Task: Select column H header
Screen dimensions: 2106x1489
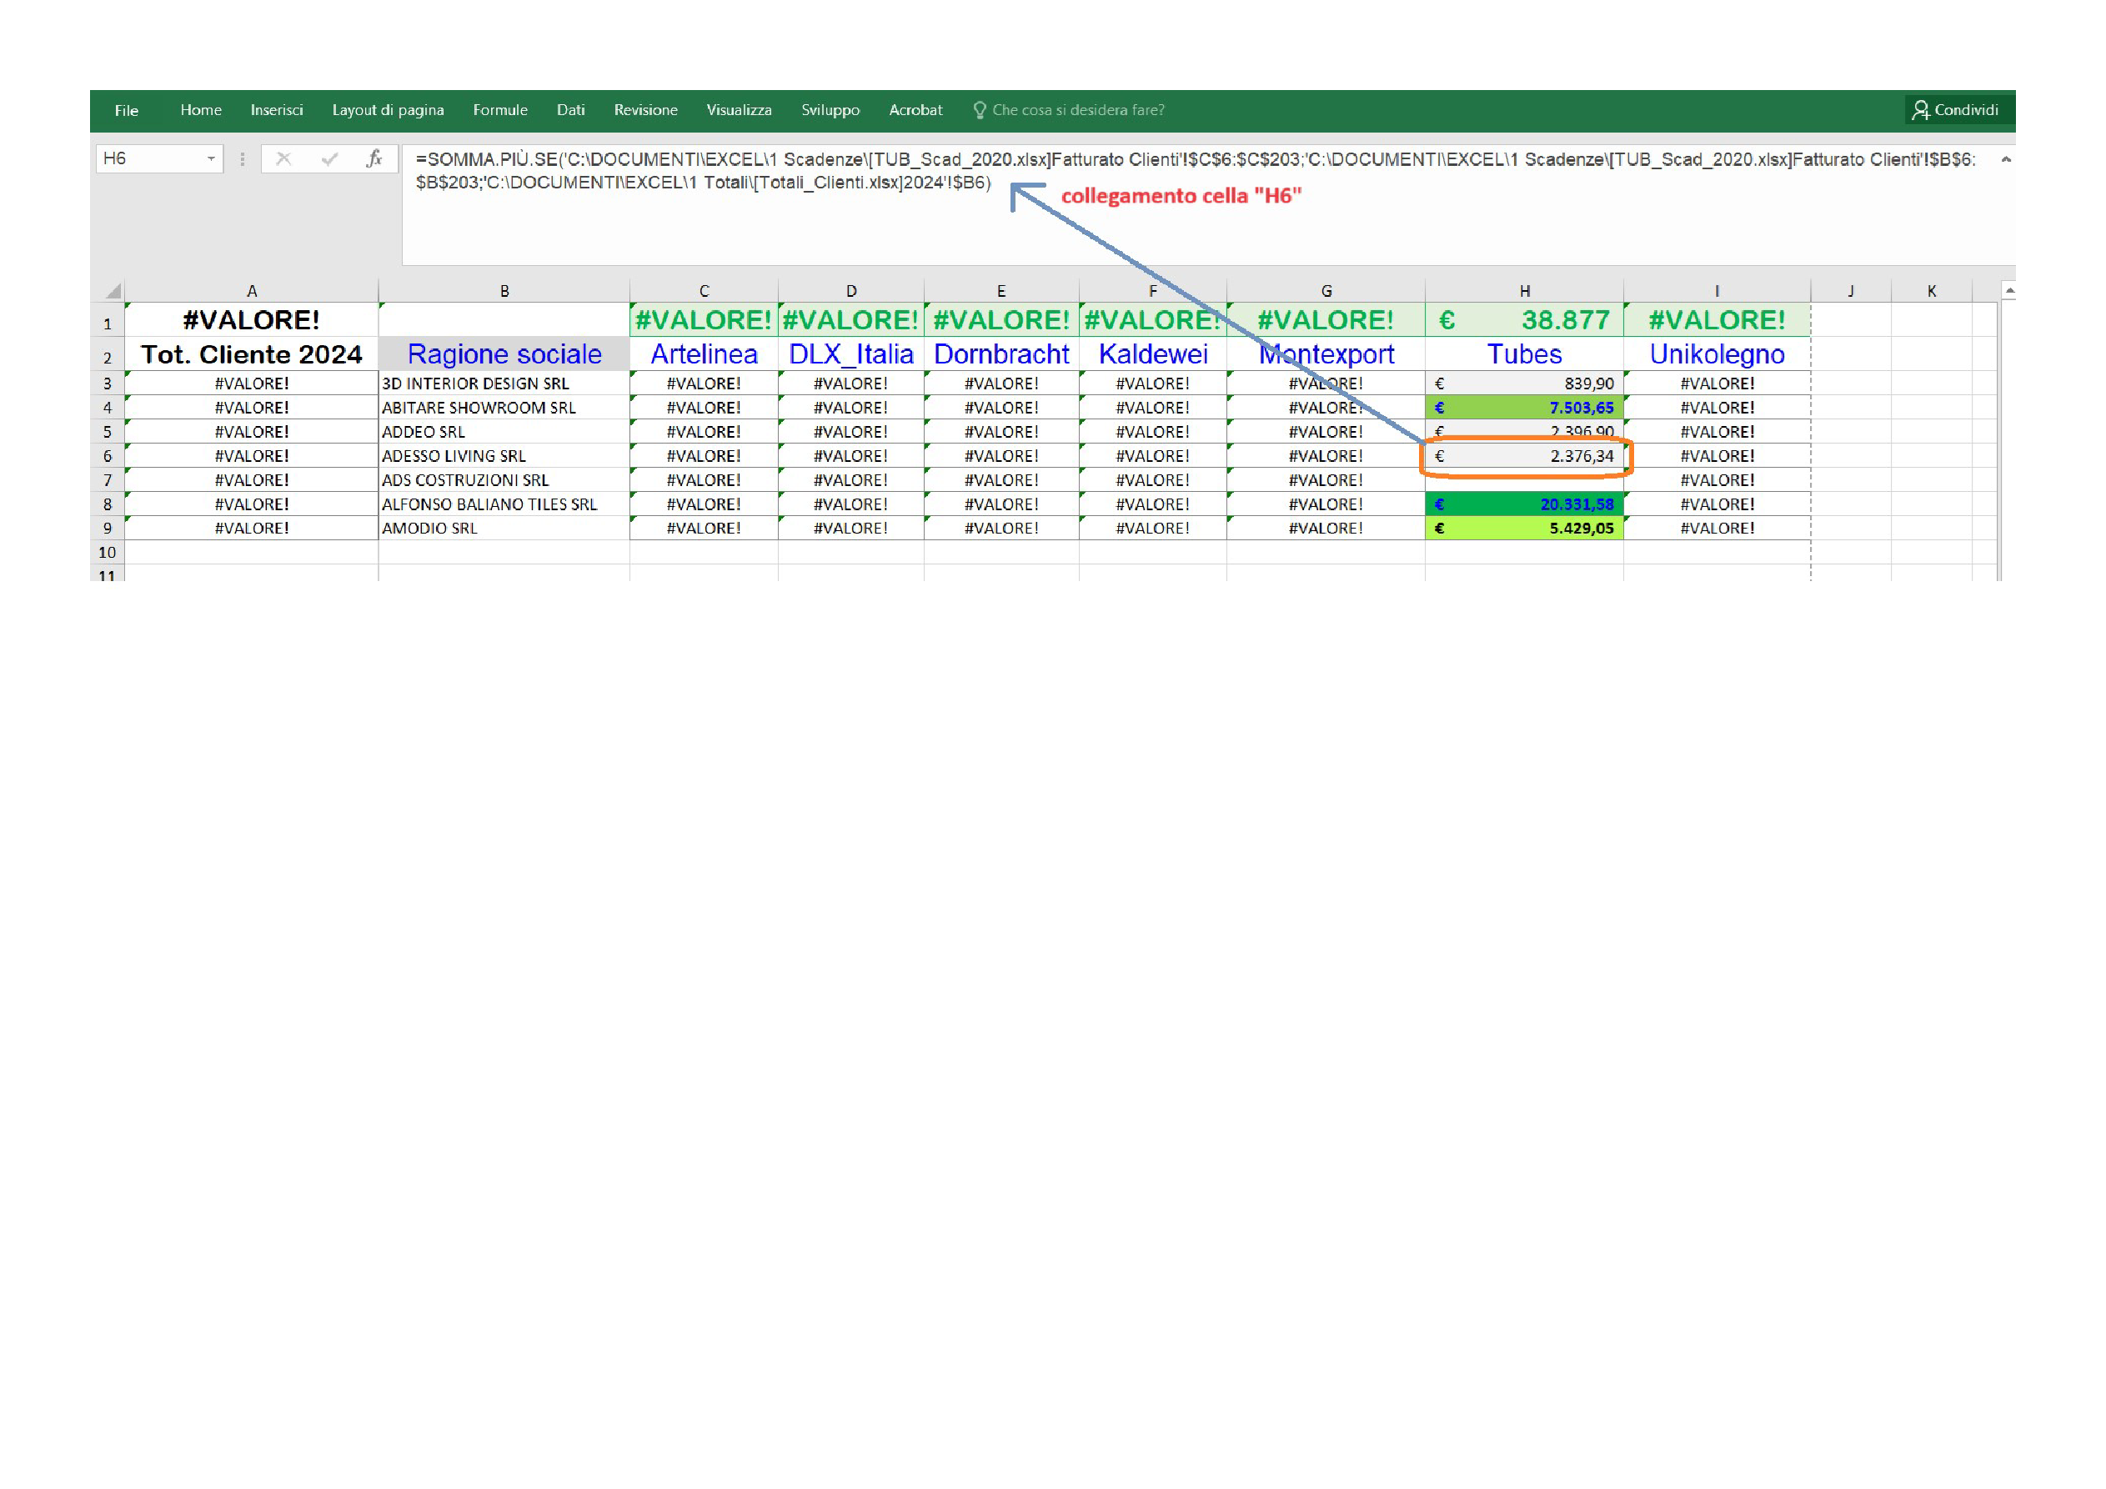Action: (x=1523, y=291)
